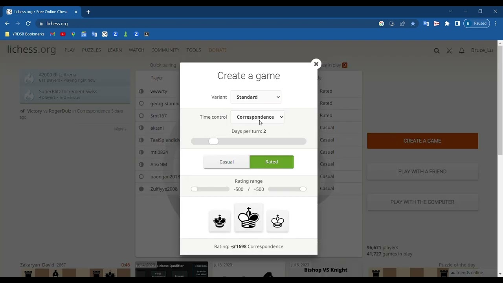Select the Rated game mode

(272, 162)
